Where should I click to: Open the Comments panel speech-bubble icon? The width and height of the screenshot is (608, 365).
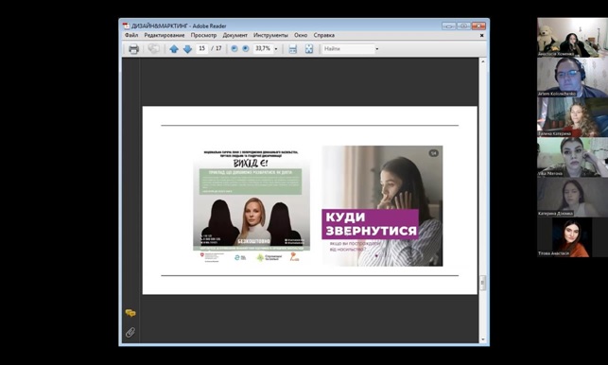[x=130, y=313]
